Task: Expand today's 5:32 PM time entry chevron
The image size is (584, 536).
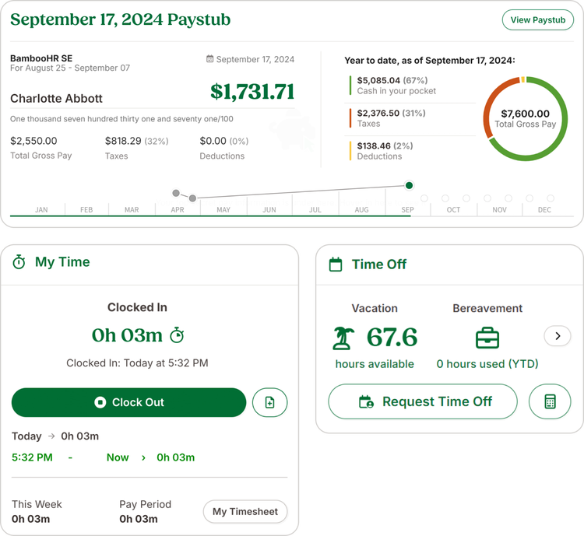Action: (143, 457)
